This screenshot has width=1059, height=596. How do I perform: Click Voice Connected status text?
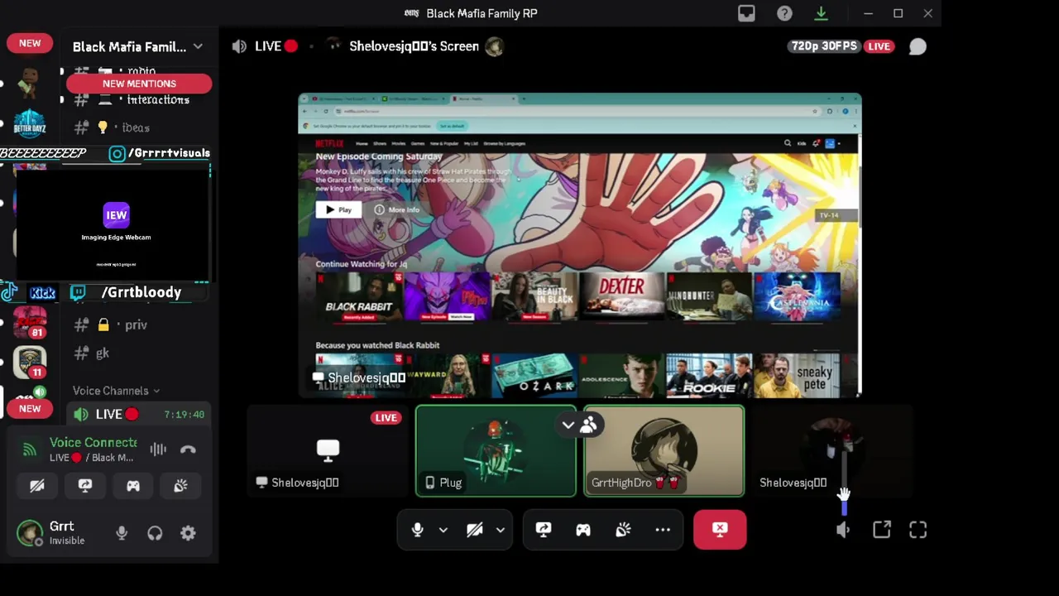pos(93,443)
